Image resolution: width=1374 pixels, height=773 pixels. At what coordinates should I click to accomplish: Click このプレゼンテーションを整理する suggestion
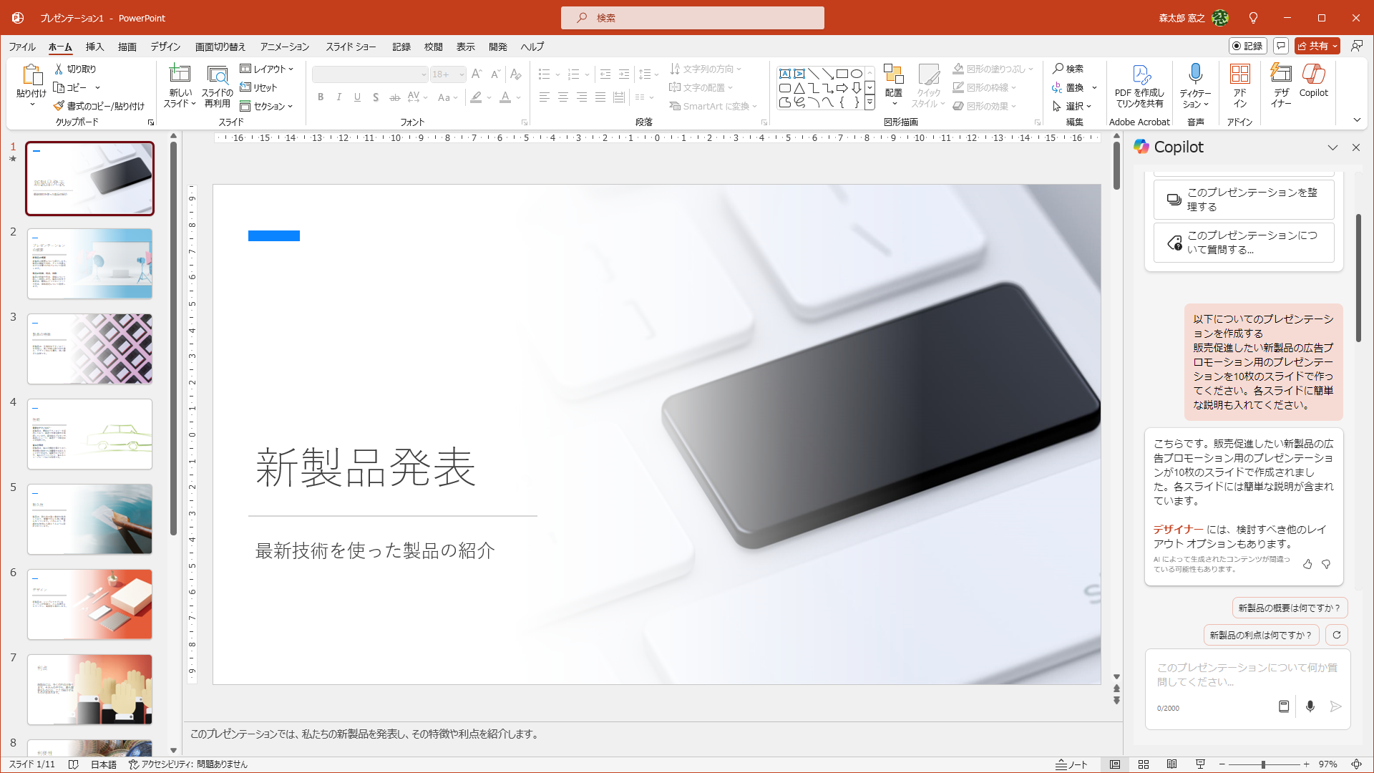click(x=1243, y=200)
